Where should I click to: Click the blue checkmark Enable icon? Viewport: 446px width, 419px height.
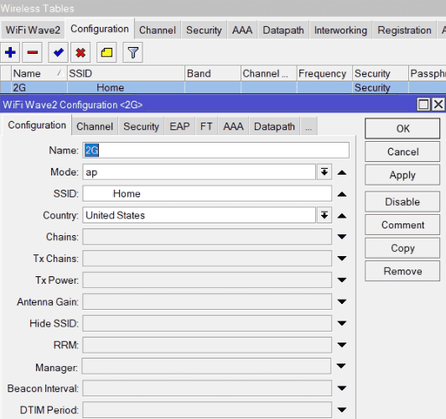[59, 52]
